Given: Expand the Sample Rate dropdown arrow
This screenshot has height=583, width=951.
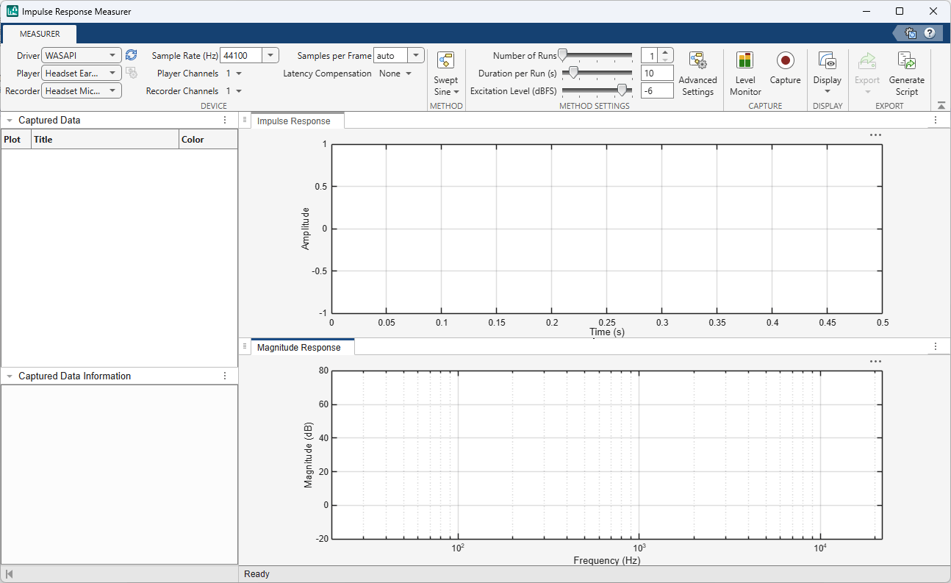Looking at the screenshot, I should click(x=271, y=55).
